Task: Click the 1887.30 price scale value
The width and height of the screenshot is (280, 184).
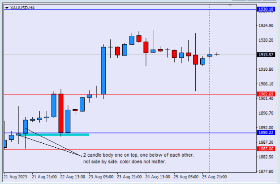Action: pyautogui.click(x=266, y=142)
